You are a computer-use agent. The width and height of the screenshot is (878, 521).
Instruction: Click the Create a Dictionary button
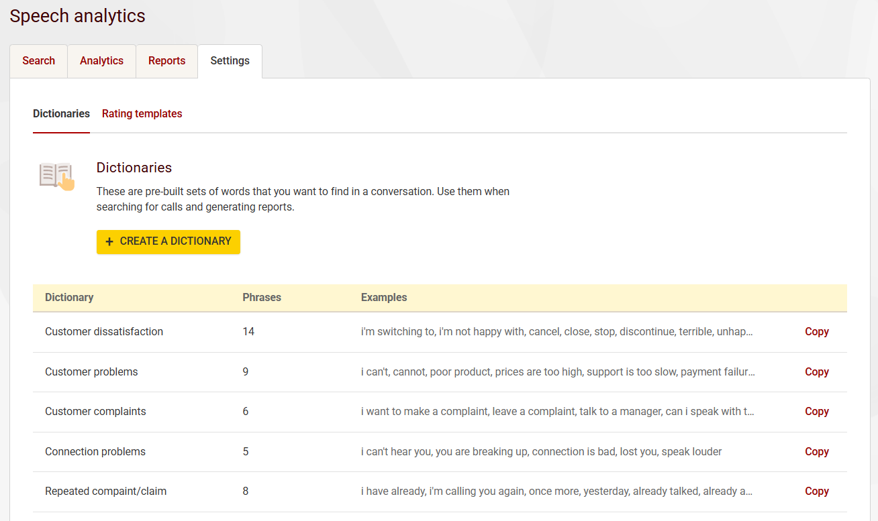tap(168, 241)
